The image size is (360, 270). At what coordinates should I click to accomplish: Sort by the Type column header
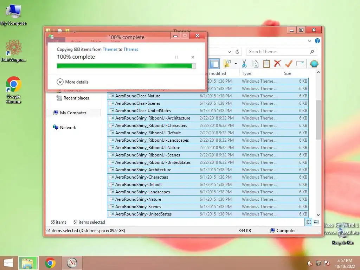(x=261, y=73)
